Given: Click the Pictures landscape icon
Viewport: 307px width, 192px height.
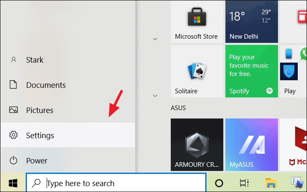Looking at the screenshot, I should point(13,110).
